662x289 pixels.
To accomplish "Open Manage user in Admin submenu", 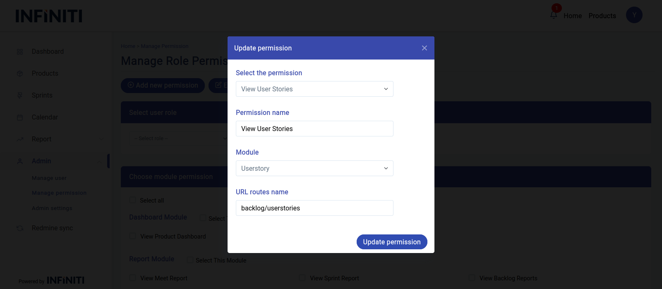I will (49, 178).
